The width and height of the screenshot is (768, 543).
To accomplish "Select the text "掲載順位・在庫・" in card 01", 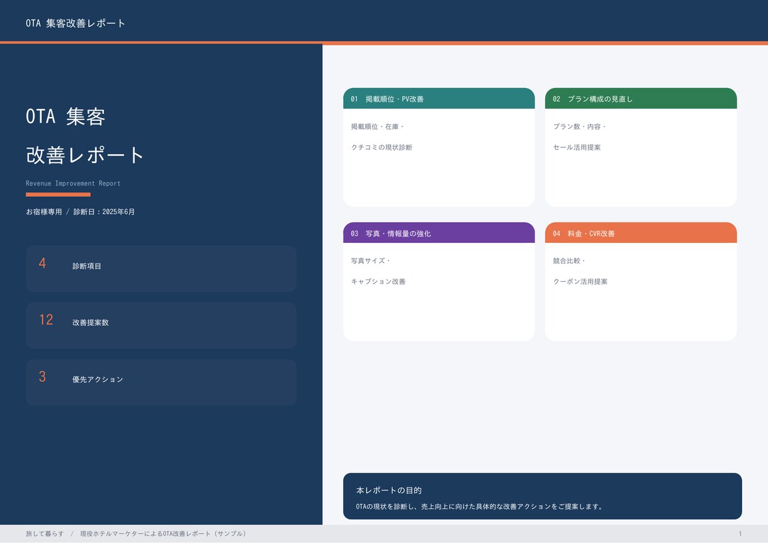I will (x=378, y=126).
